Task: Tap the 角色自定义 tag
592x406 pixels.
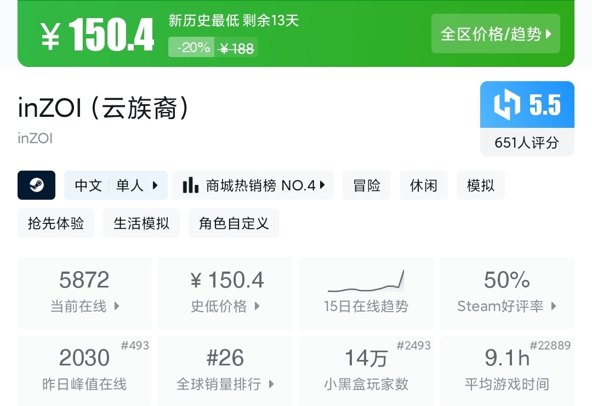Action: click(234, 223)
